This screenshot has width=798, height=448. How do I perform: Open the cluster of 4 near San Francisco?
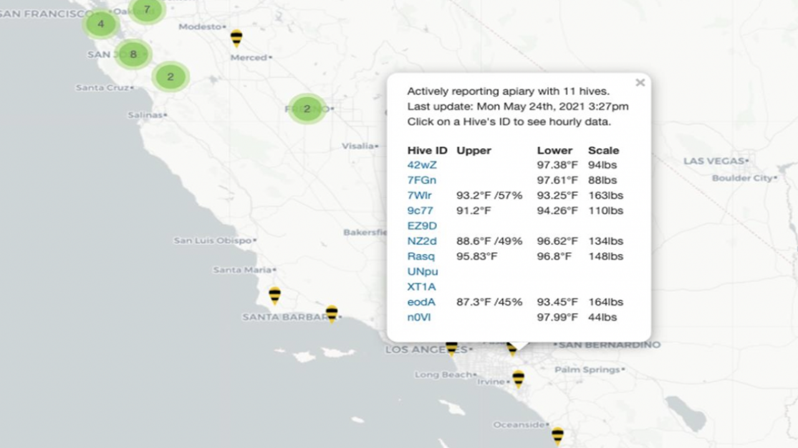coord(101,24)
